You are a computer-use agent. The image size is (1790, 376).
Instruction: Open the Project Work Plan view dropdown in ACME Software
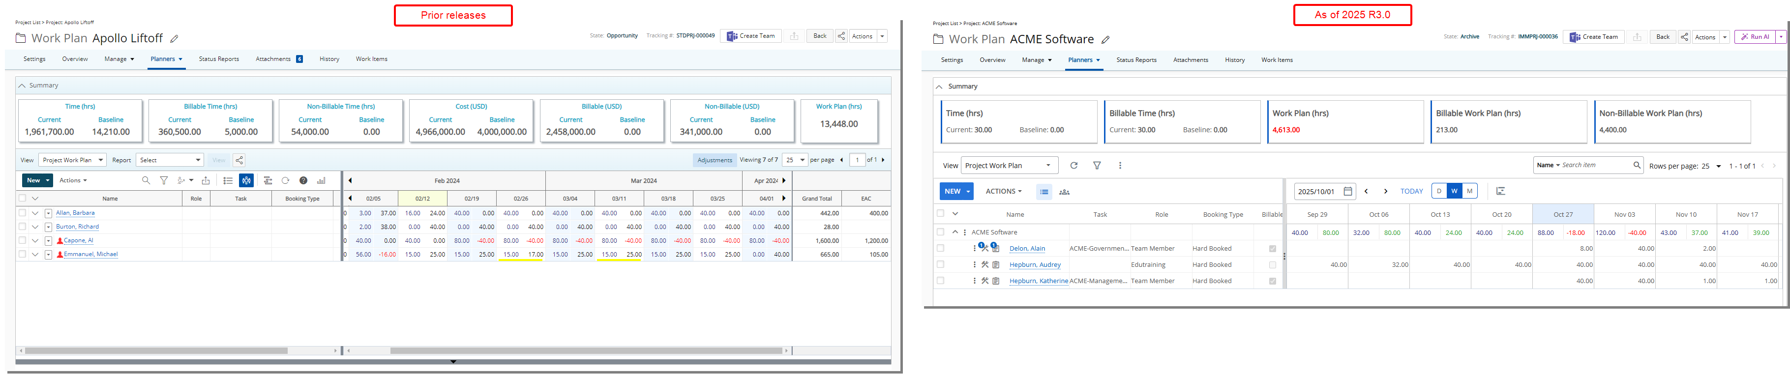1009,166
